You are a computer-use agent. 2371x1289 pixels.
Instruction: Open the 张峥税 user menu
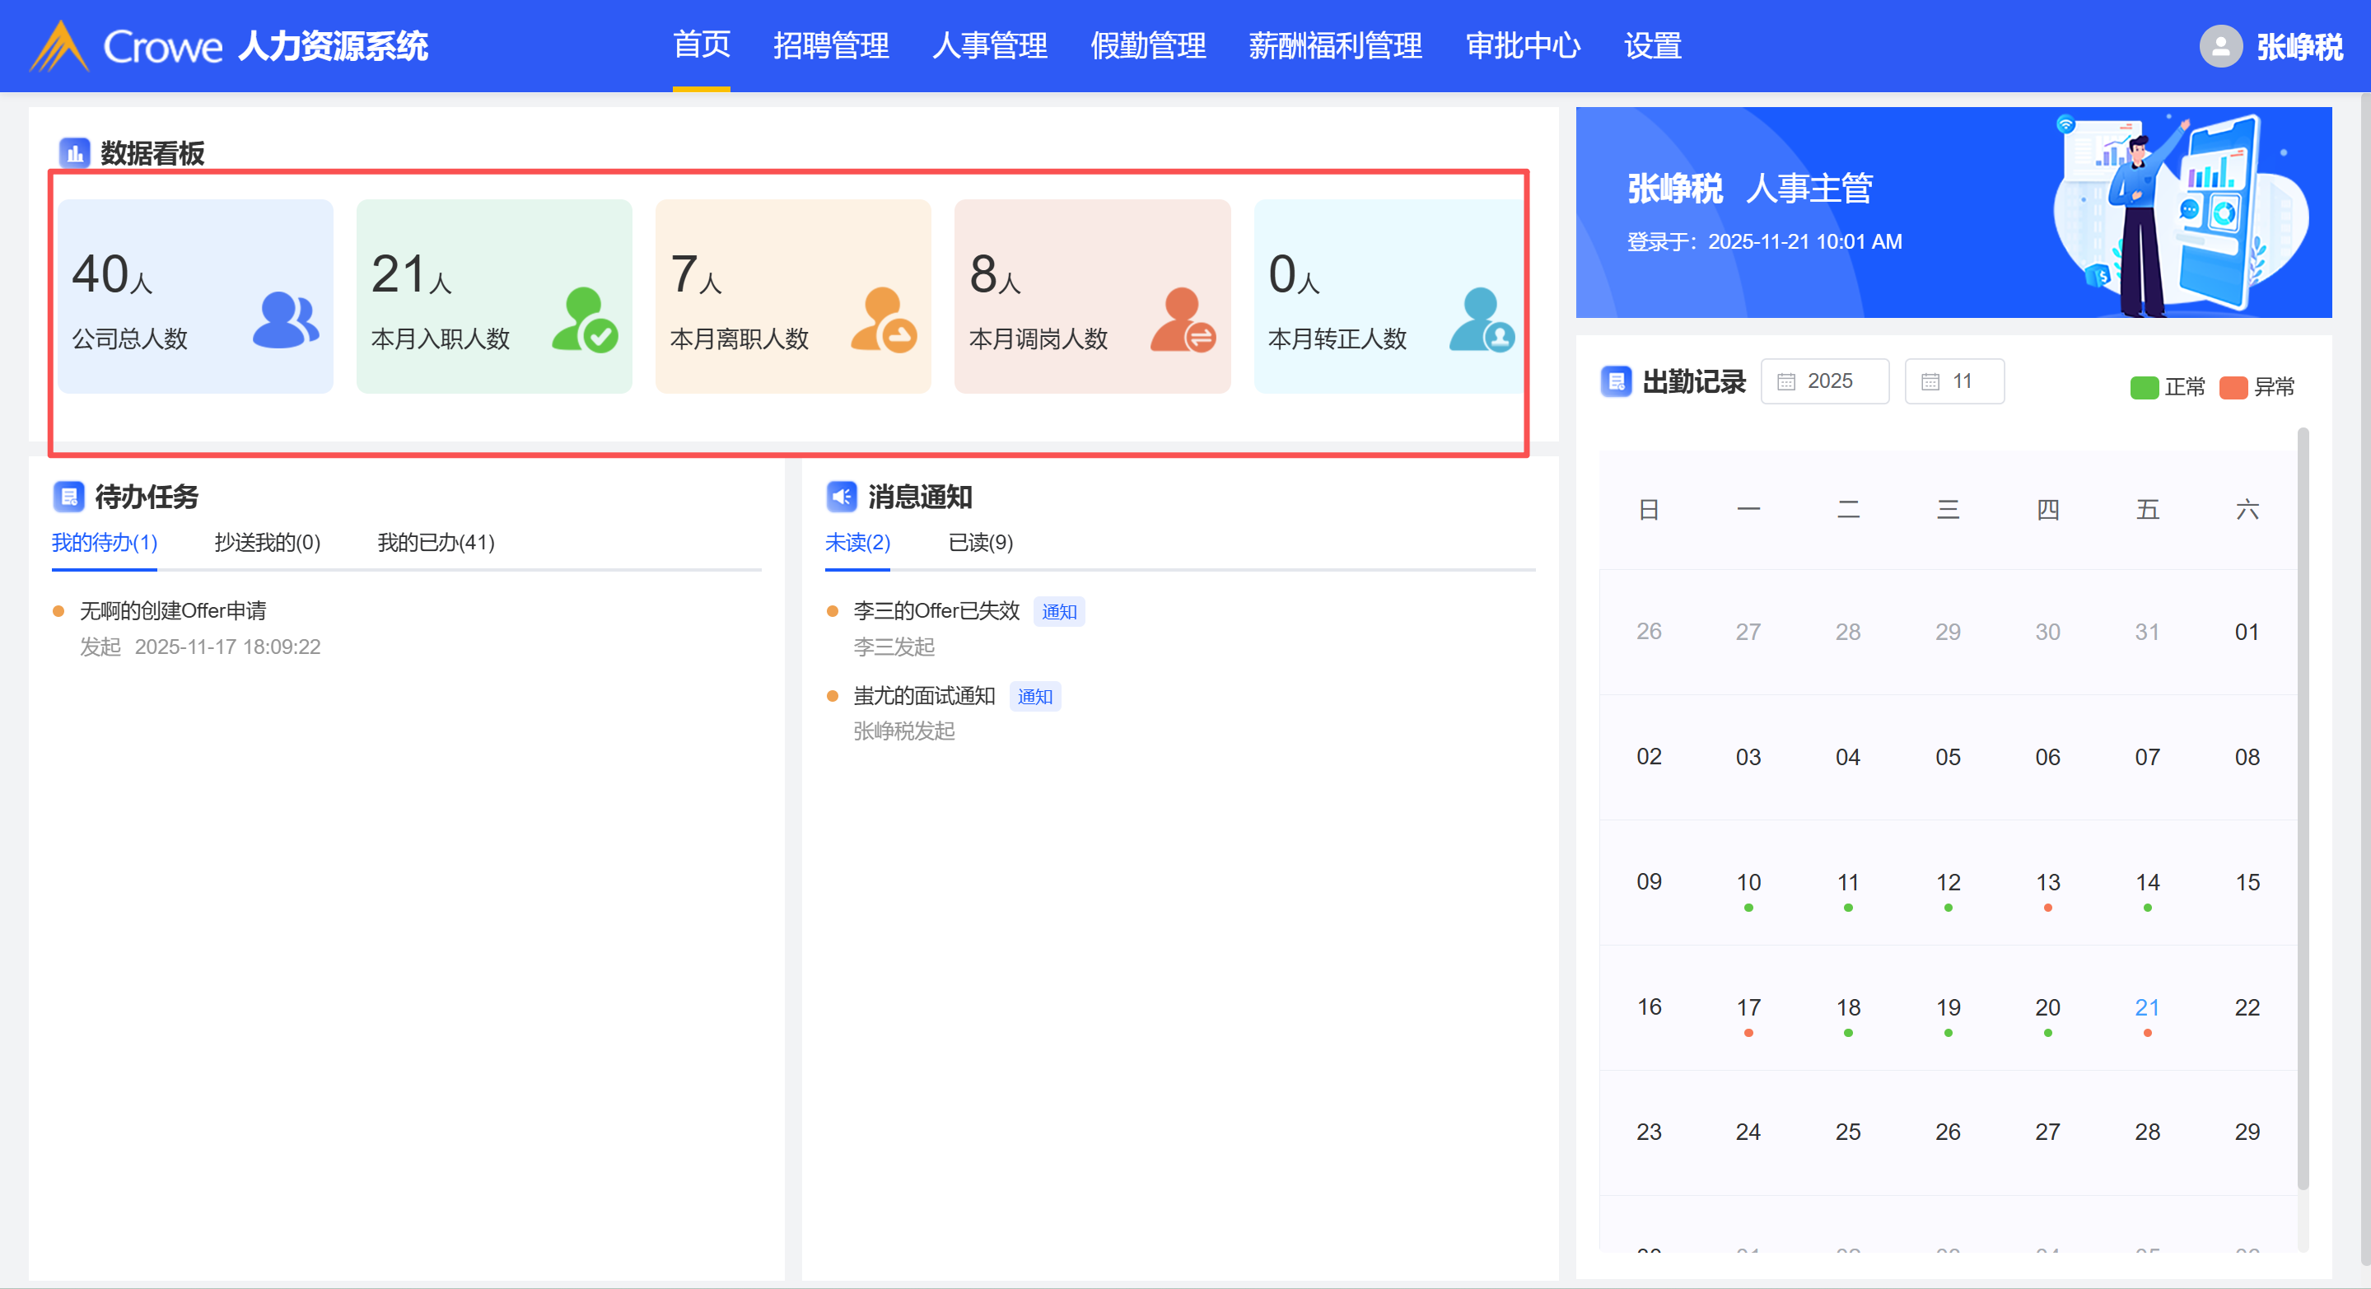coord(2299,46)
